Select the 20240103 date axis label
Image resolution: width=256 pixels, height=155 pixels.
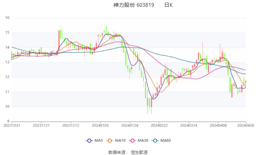click(x=100, y=125)
